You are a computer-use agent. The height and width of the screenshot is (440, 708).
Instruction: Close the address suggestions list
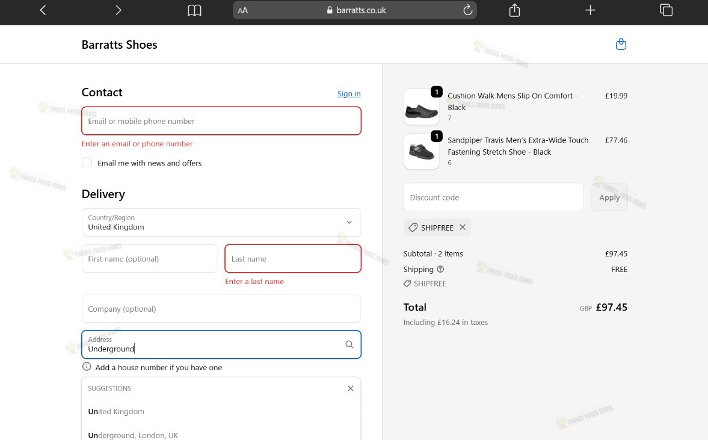pos(350,388)
